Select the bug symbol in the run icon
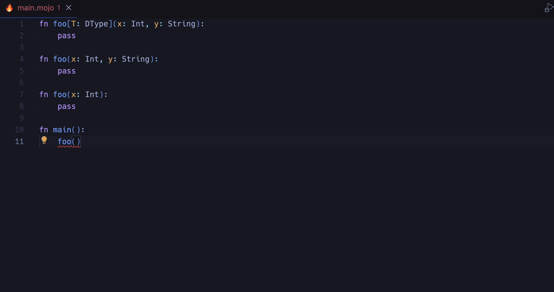 coord(547,9)
